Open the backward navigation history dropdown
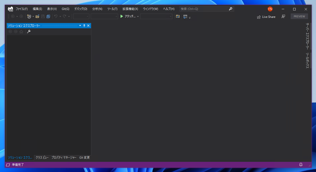The width and height of the screenshot is (316, 172). [17, 17]
